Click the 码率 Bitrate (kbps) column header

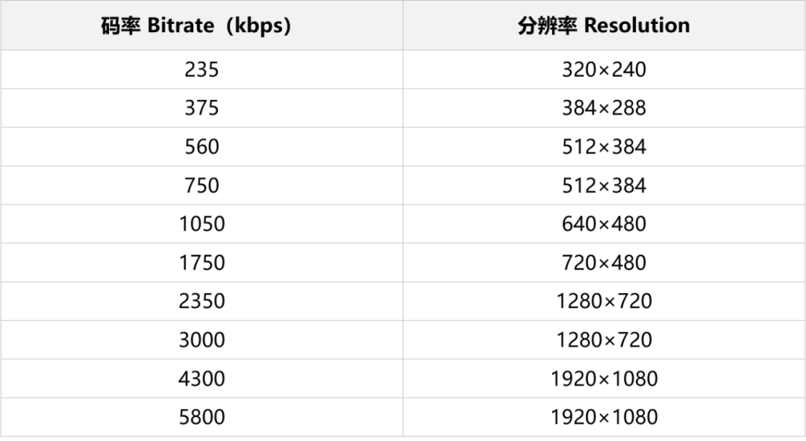tap(196, 25)
